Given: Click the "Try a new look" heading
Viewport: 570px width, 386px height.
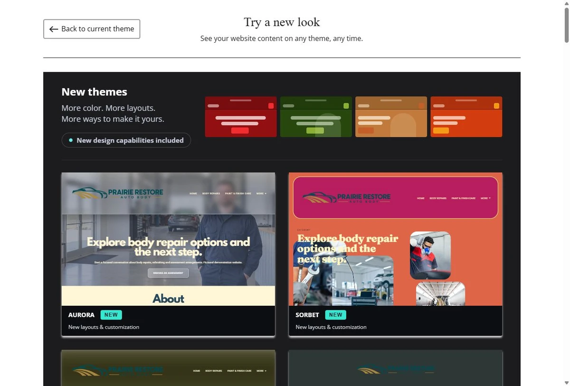Looking at the screenshot, I should [282, 22].
